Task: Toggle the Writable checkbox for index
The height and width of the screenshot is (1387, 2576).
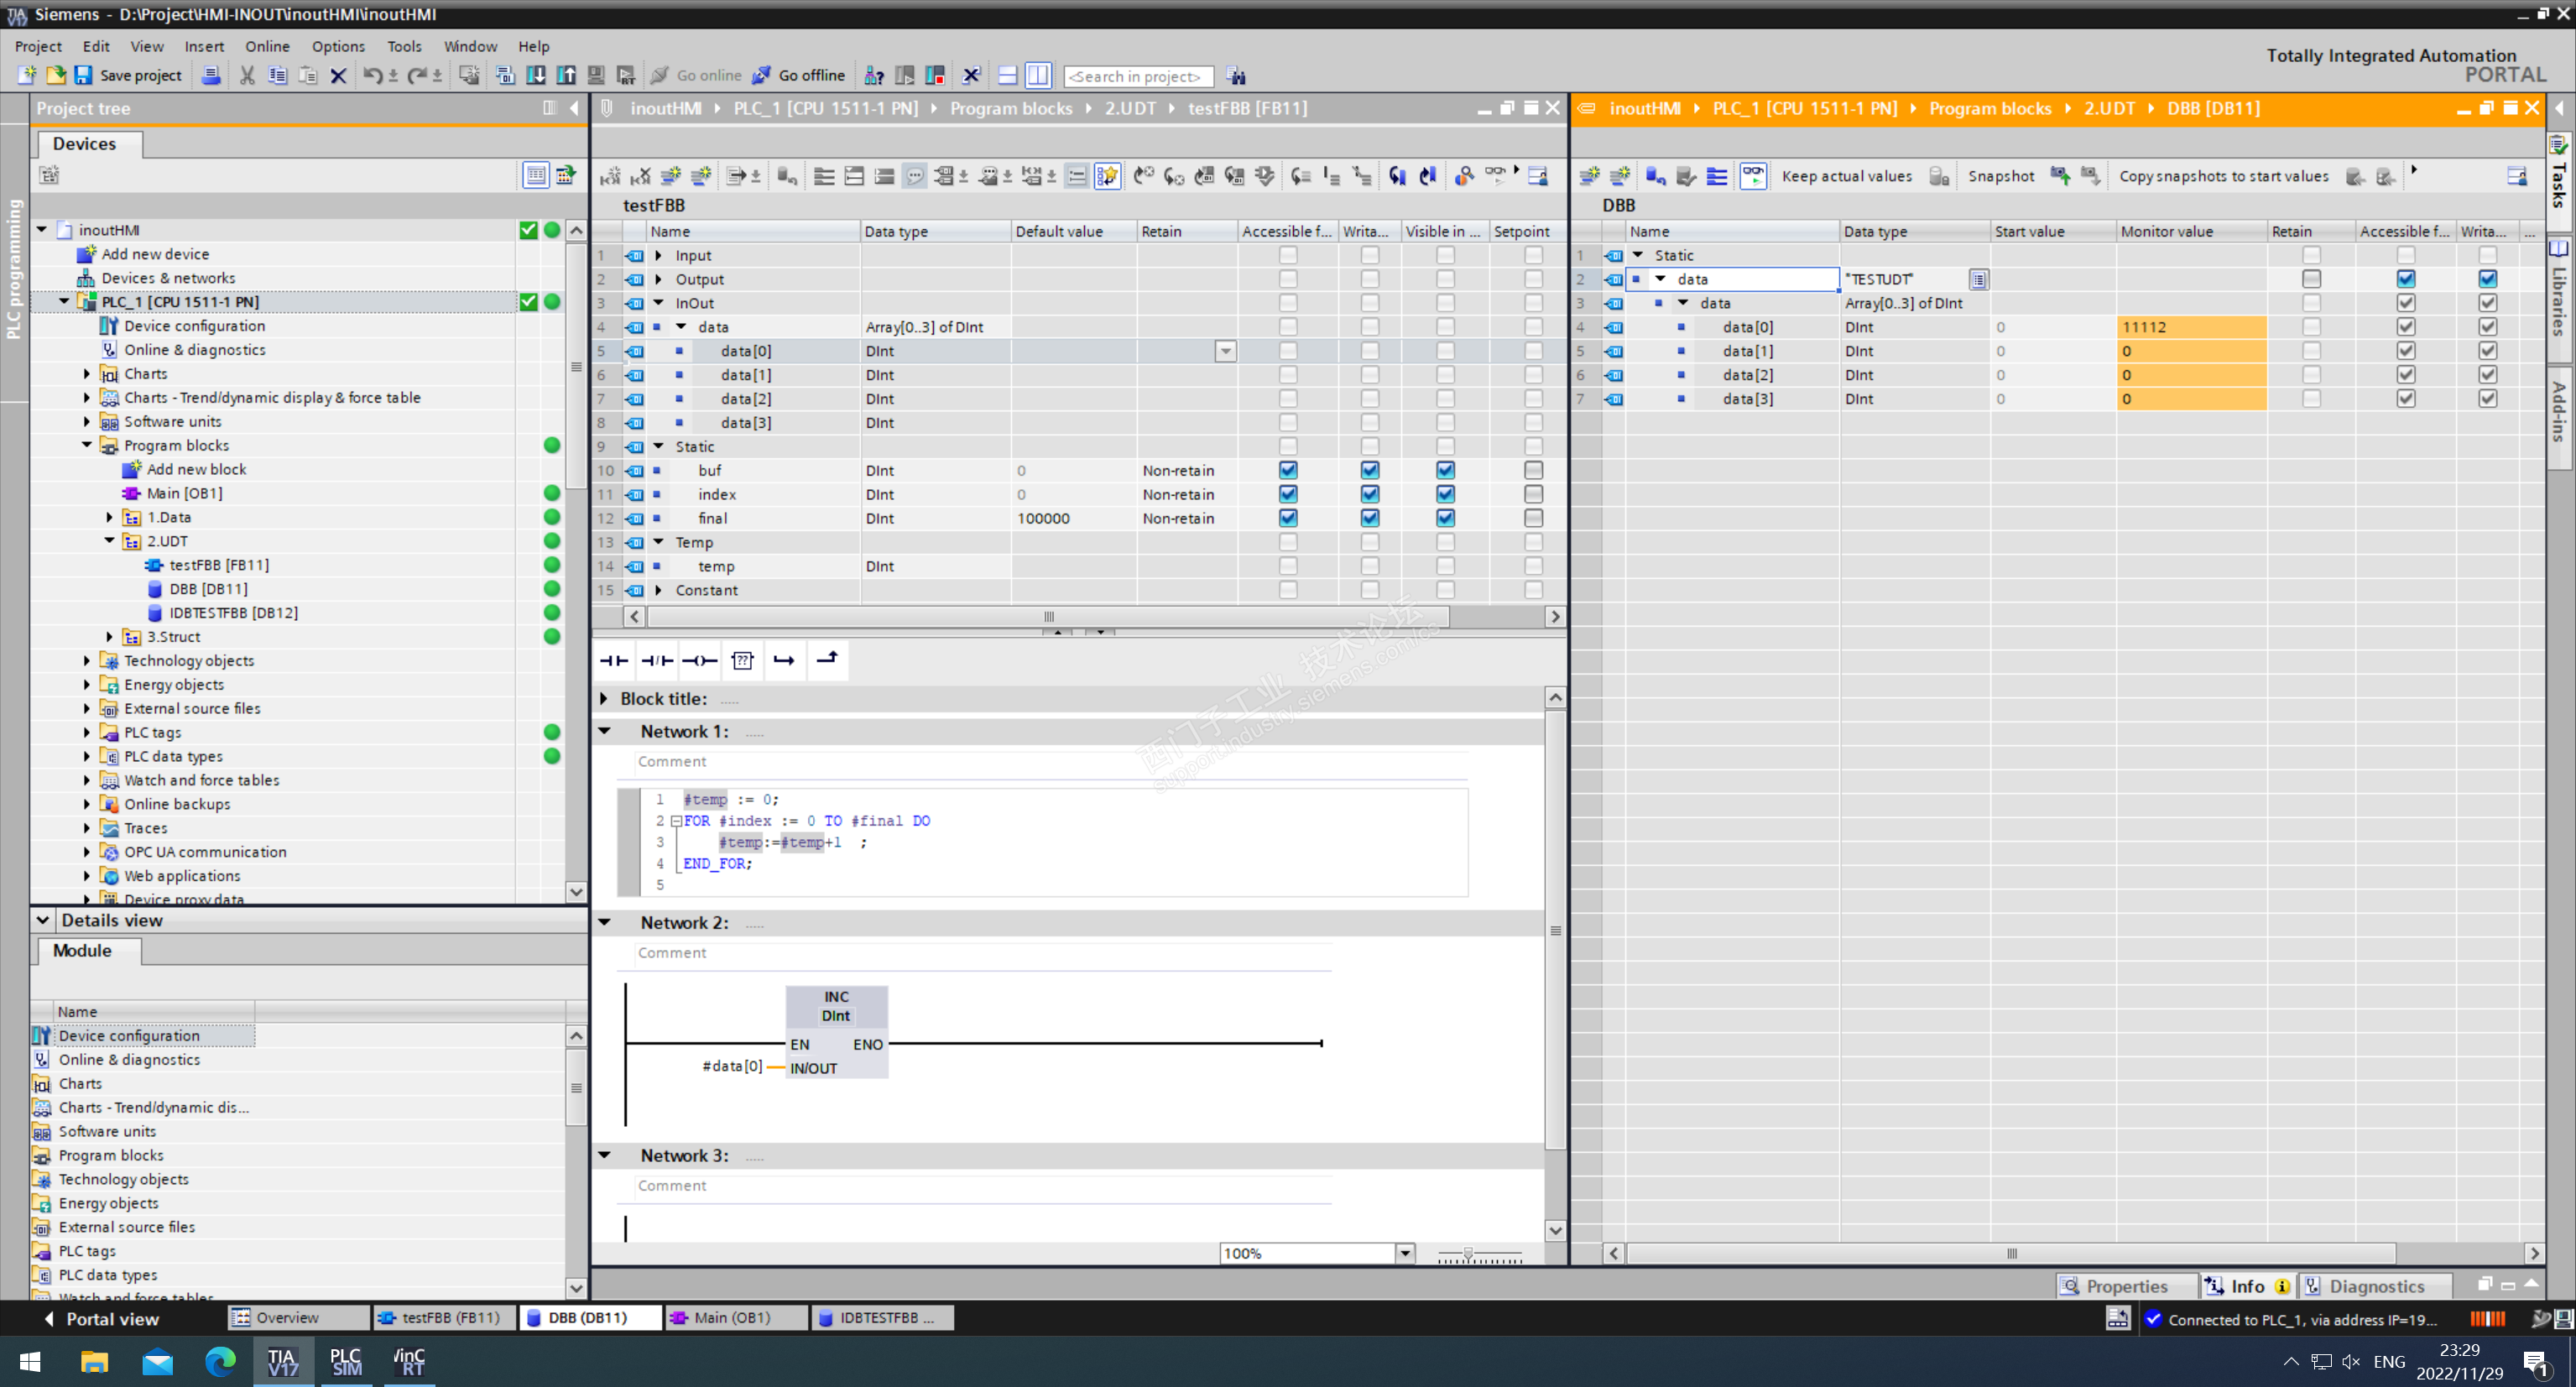Action: 1369,494
